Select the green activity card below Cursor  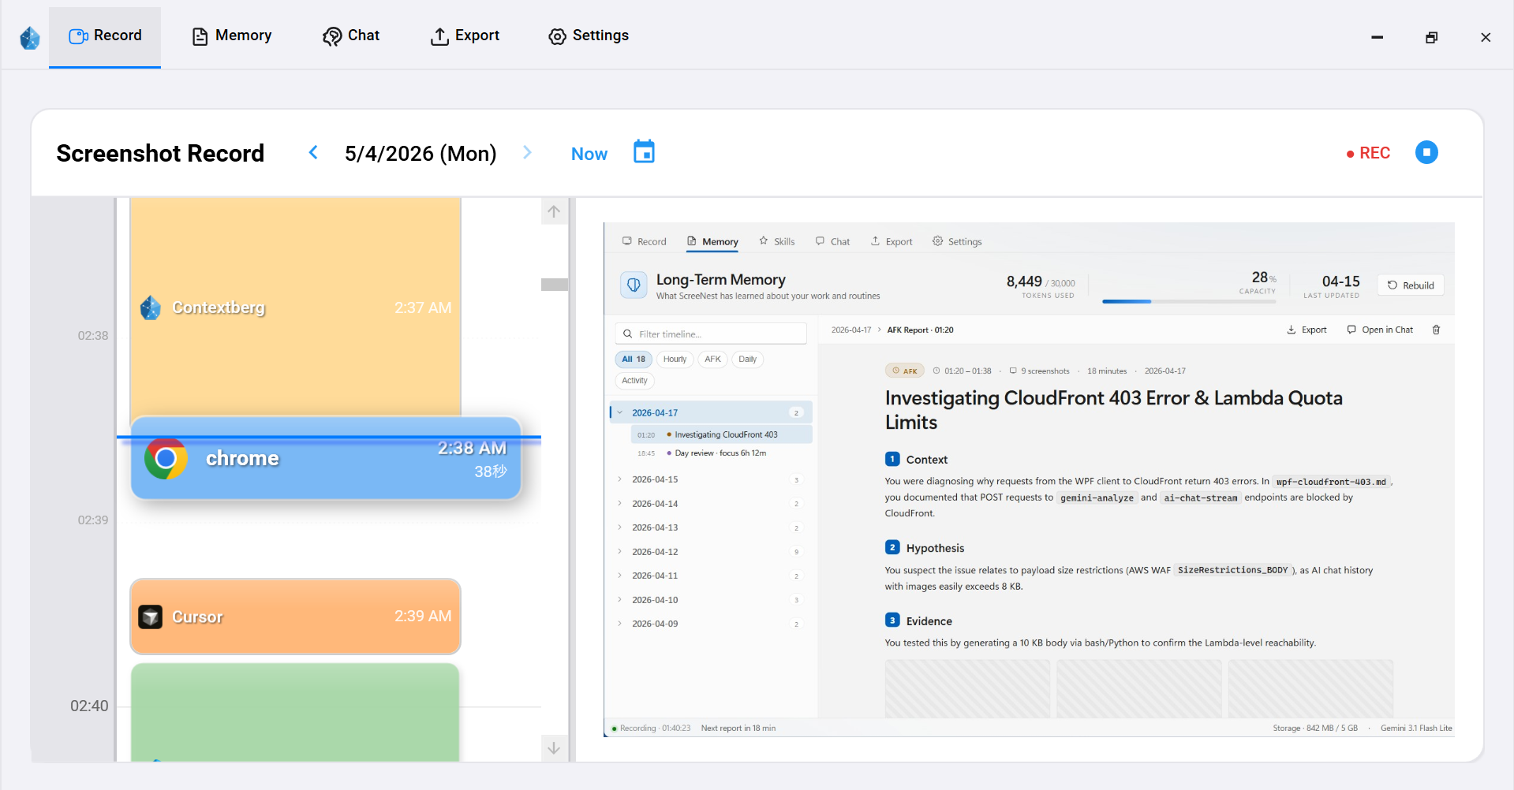click(x=295, y=712)
